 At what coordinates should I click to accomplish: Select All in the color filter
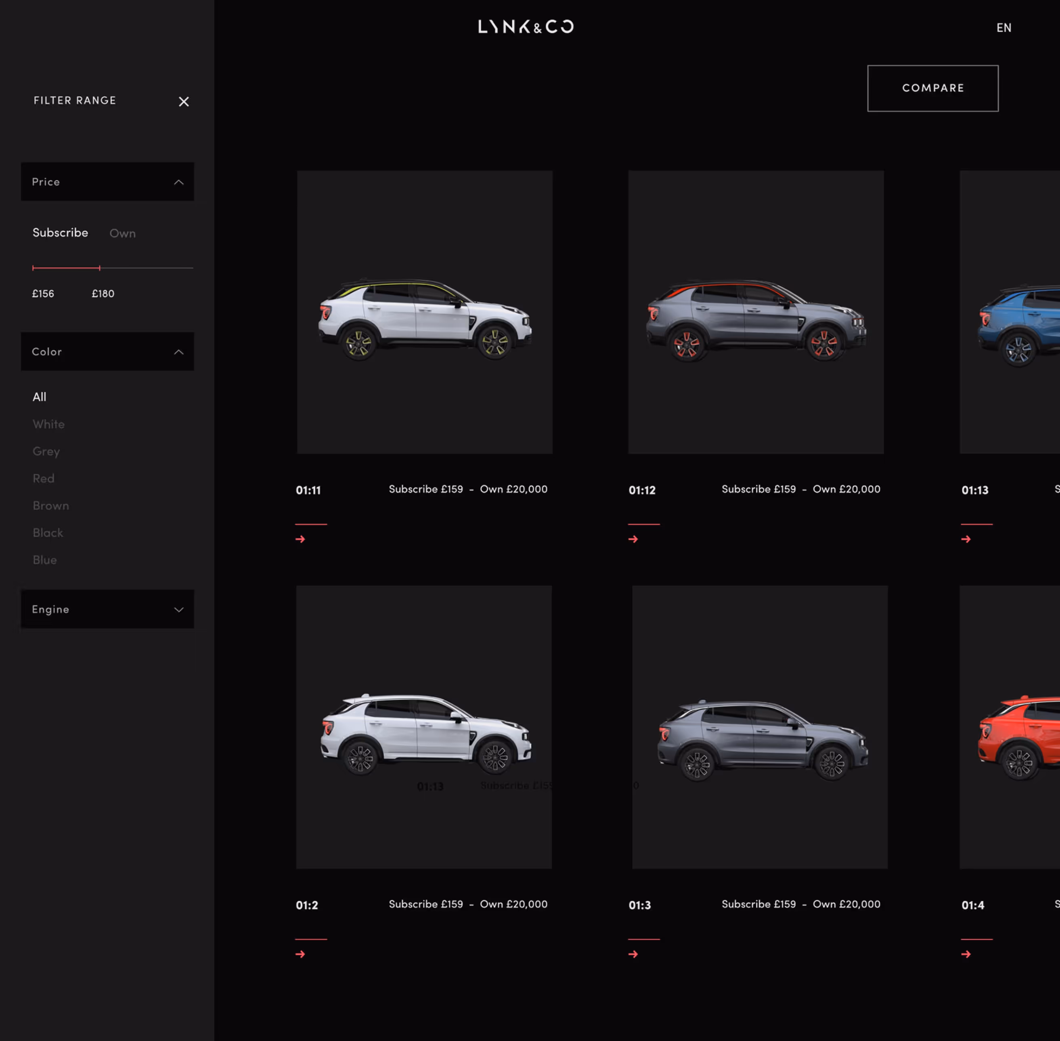(40, 397)
